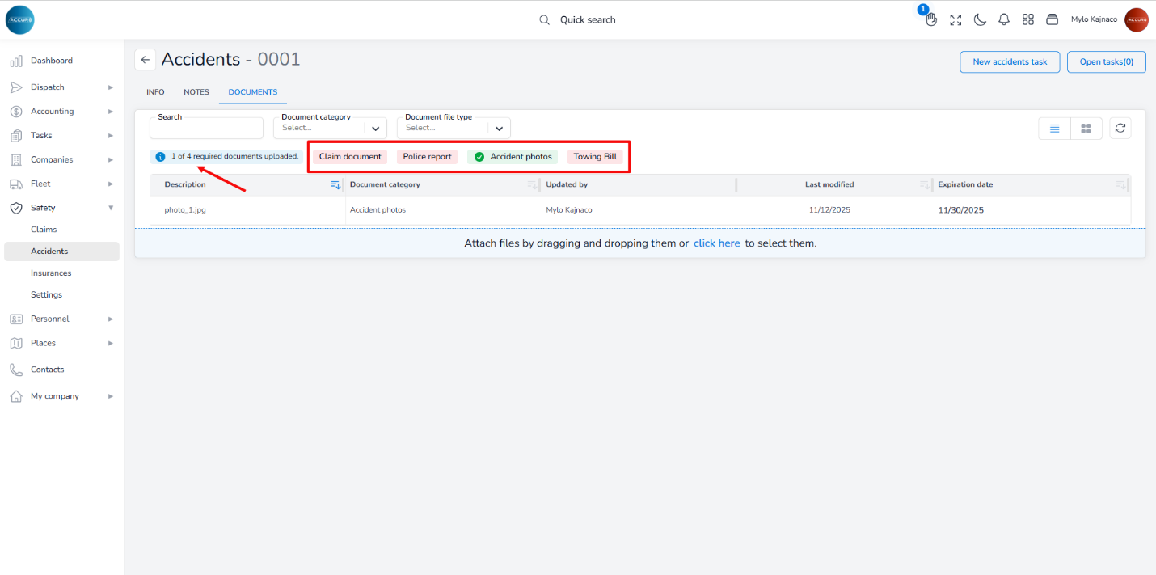Screen dimensions: 1156x575
Task: Switch to the INFO tab
Action: point(155,92)
